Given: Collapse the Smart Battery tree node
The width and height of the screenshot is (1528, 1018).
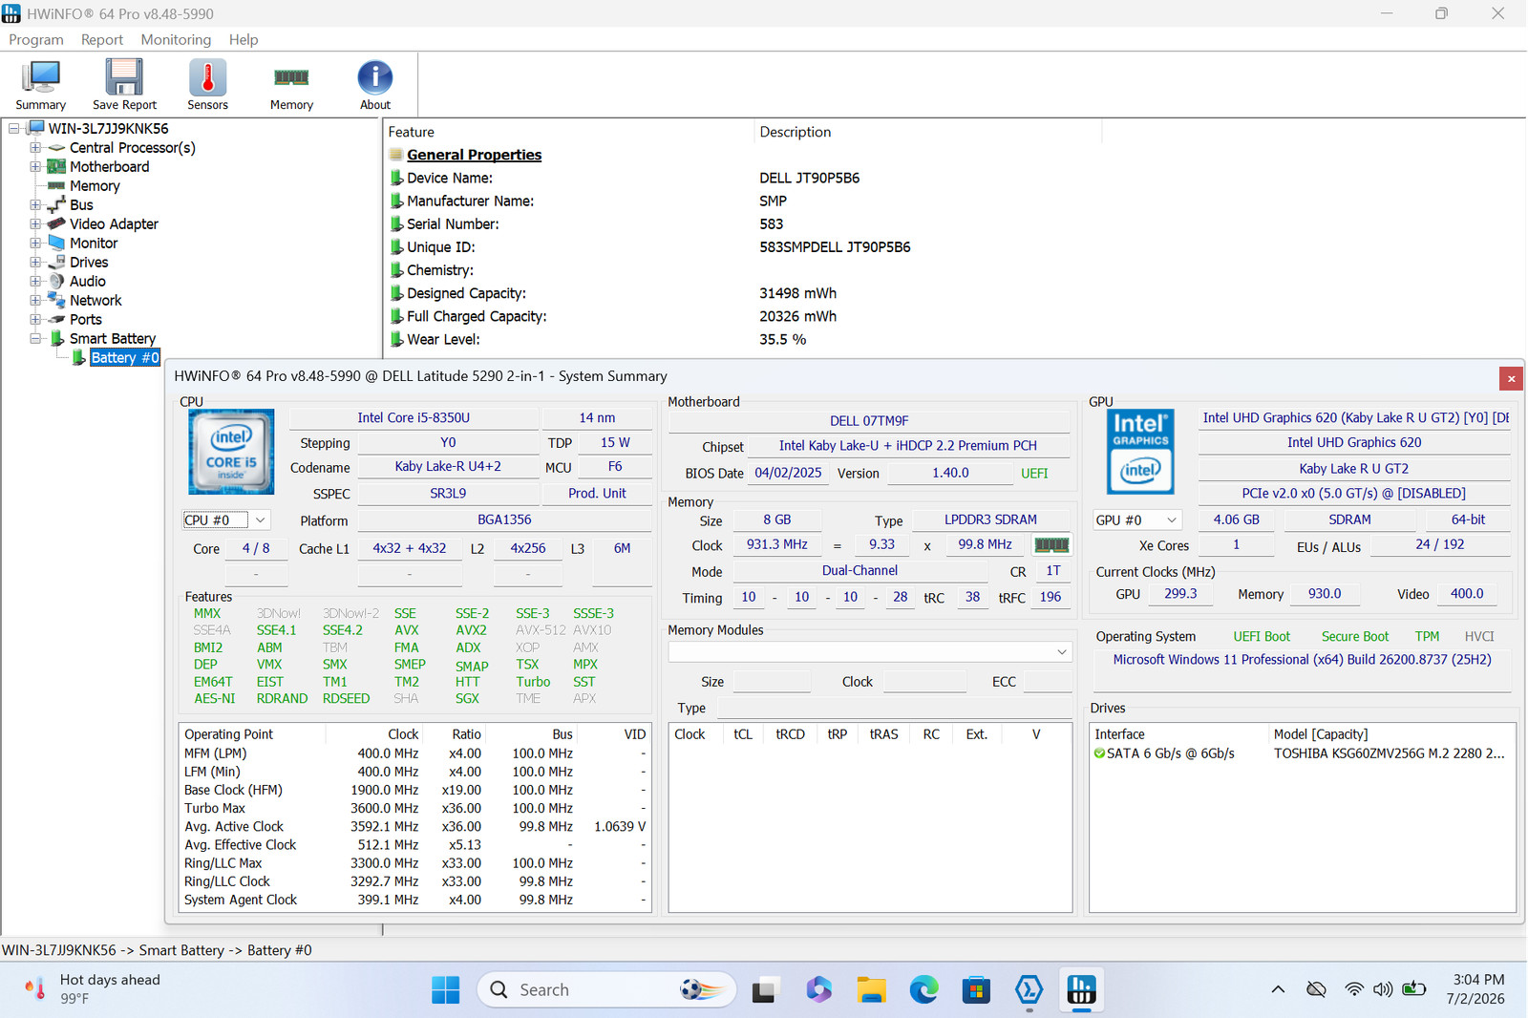Looking at the screenshot, I should [35, 339].
